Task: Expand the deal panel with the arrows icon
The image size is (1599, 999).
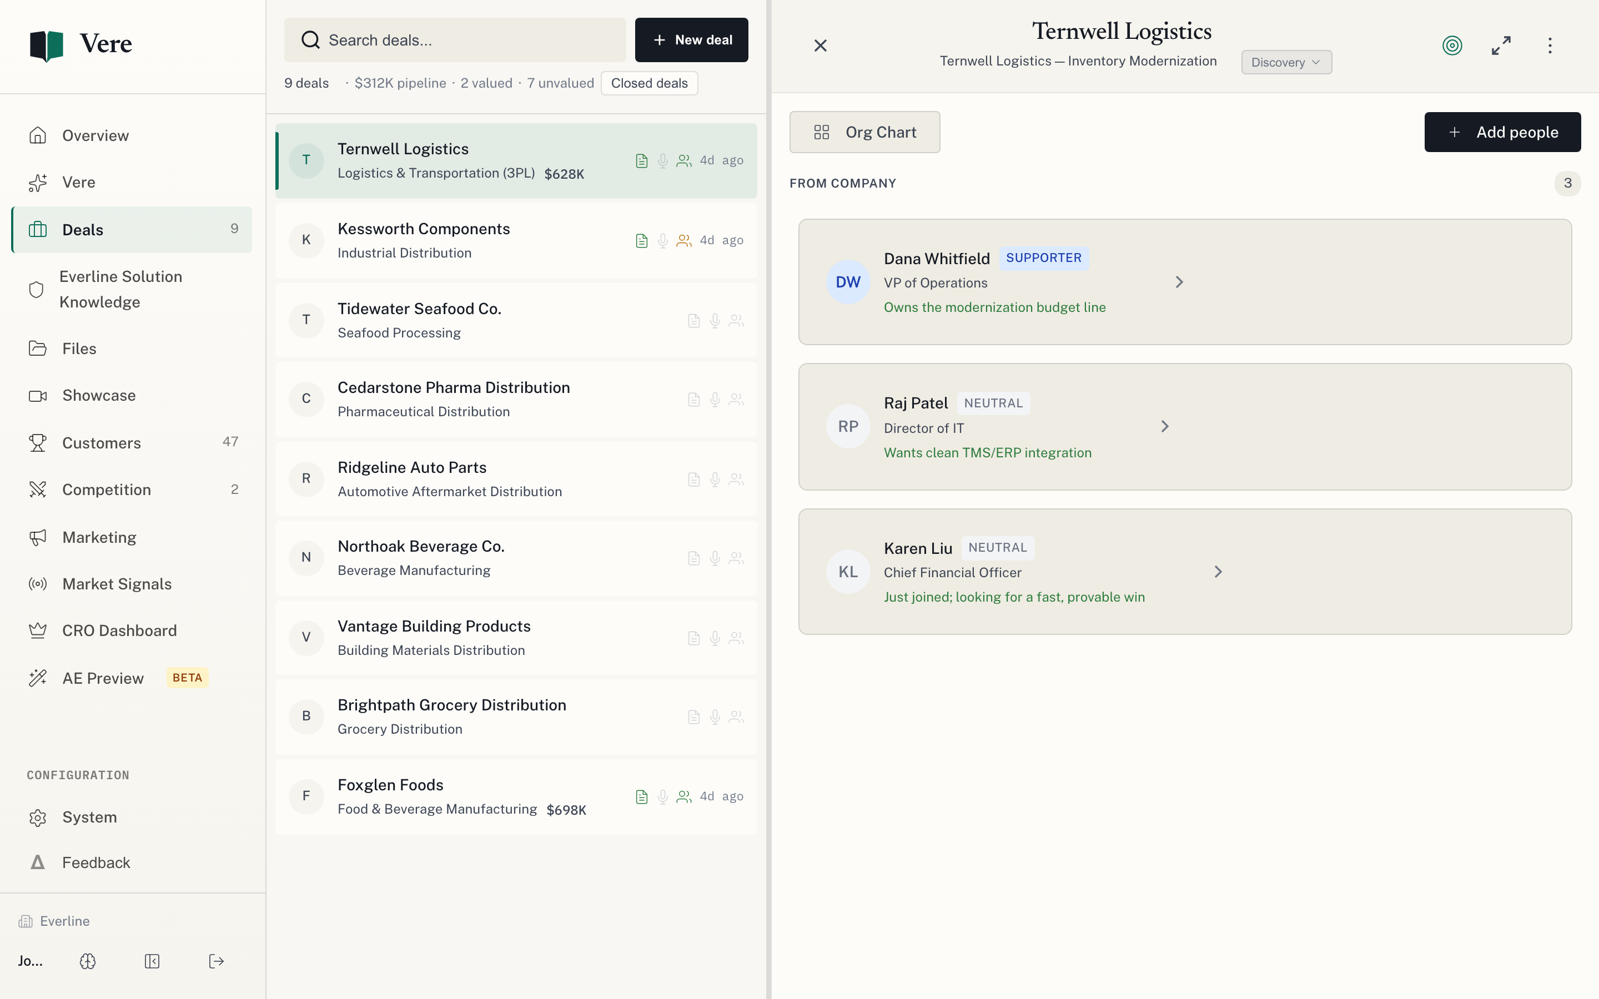Action: pyautogui.click(x=1501, y=46)
